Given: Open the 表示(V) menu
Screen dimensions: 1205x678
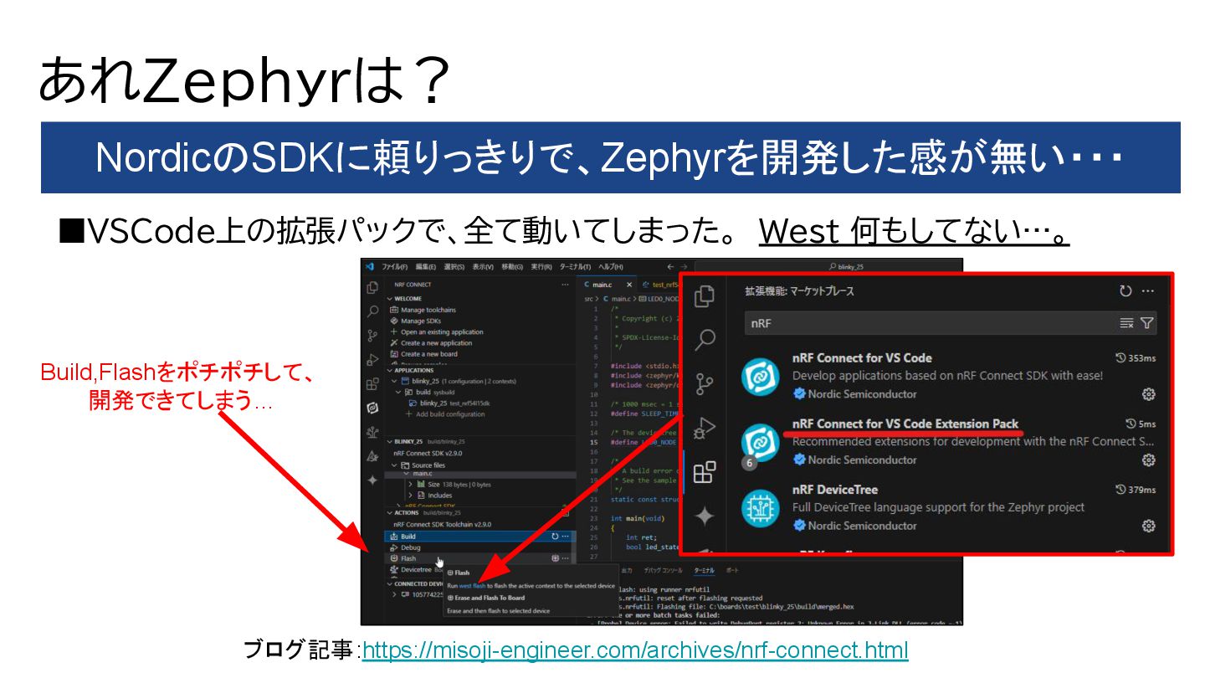Looking at the screenshot, I should pyautogui.click(x=483, y=267).
